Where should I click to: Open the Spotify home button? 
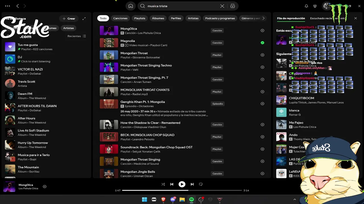131,6
